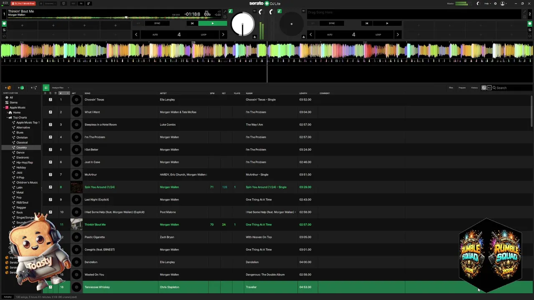Click the deck 1 track overview waveform
The height and width of the screenshot is (300, 534).
pyautogui.click(x=115, y=17)
